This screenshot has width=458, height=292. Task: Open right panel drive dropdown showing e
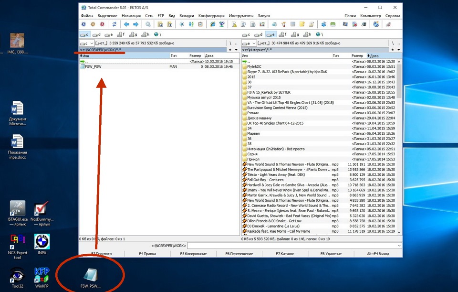pyautogui.click(x=249, y=43)
